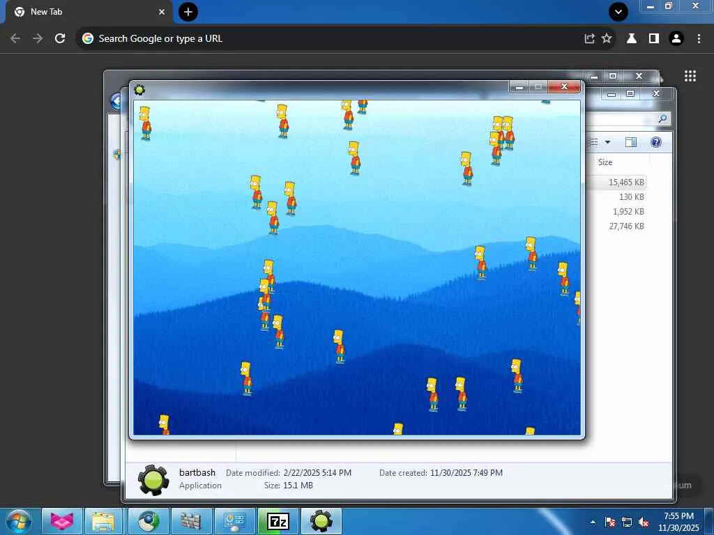Select the 15,465 KB file row
Viewport: 714px width, 535px height.
(x=626, y=183)
